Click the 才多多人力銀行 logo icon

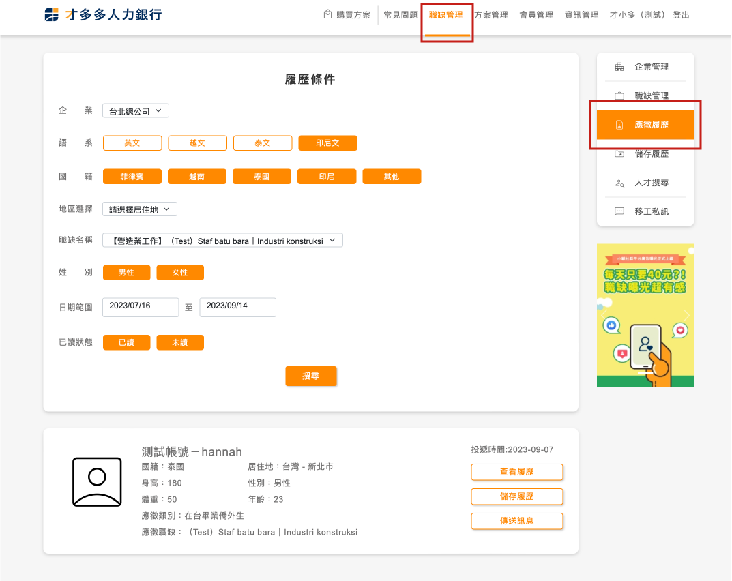pyautogui.click(x=52, y=14)
